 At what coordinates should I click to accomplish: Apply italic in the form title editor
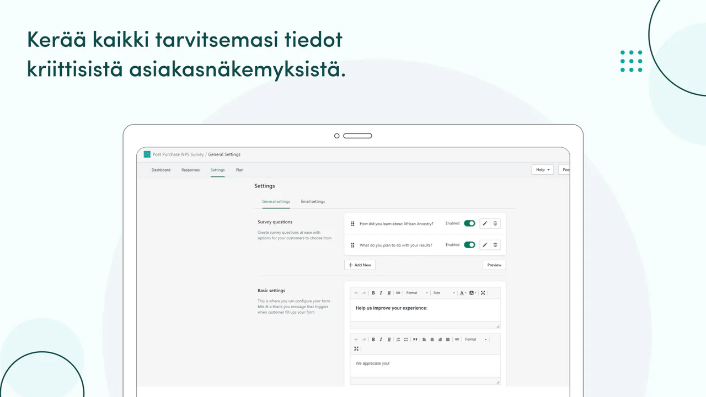pos(381,293)
